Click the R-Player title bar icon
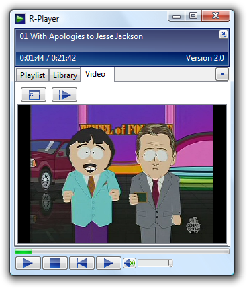Screen dimensions: 247x288 pos(20,19)
